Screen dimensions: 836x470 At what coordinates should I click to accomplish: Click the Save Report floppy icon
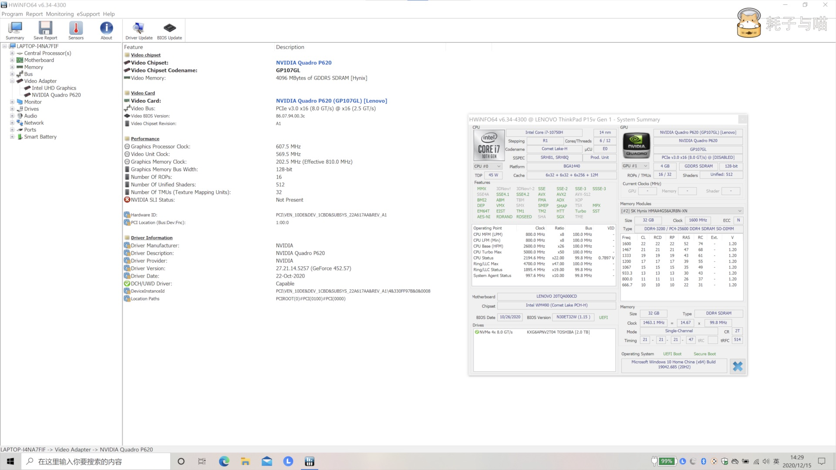pos(45,31)
